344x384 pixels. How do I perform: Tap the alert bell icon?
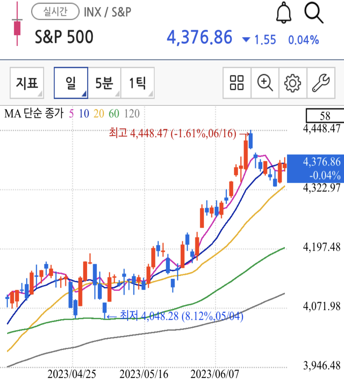pyautogui.click(x=284, y=13)
